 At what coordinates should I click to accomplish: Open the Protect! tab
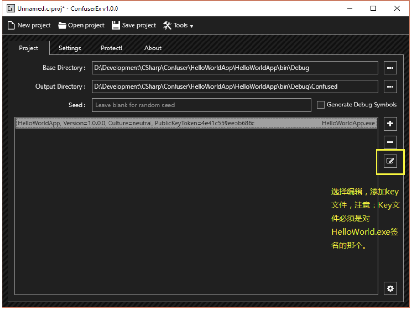pos(112,48)
